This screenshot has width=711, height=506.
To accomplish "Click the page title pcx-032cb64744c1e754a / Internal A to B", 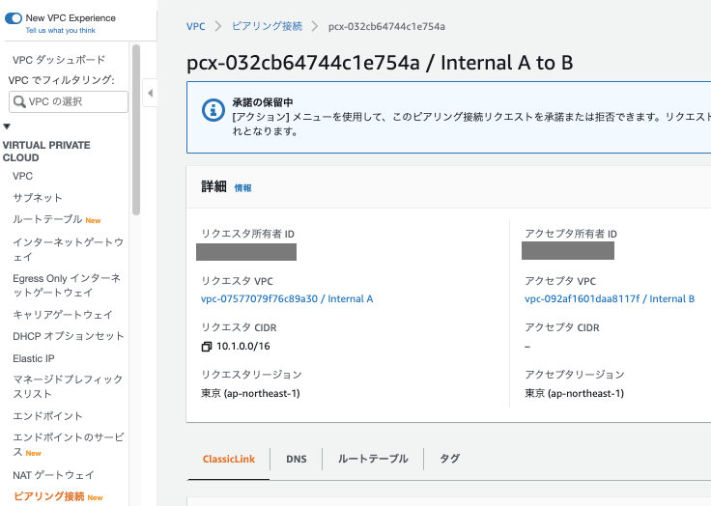I will 380,63.
